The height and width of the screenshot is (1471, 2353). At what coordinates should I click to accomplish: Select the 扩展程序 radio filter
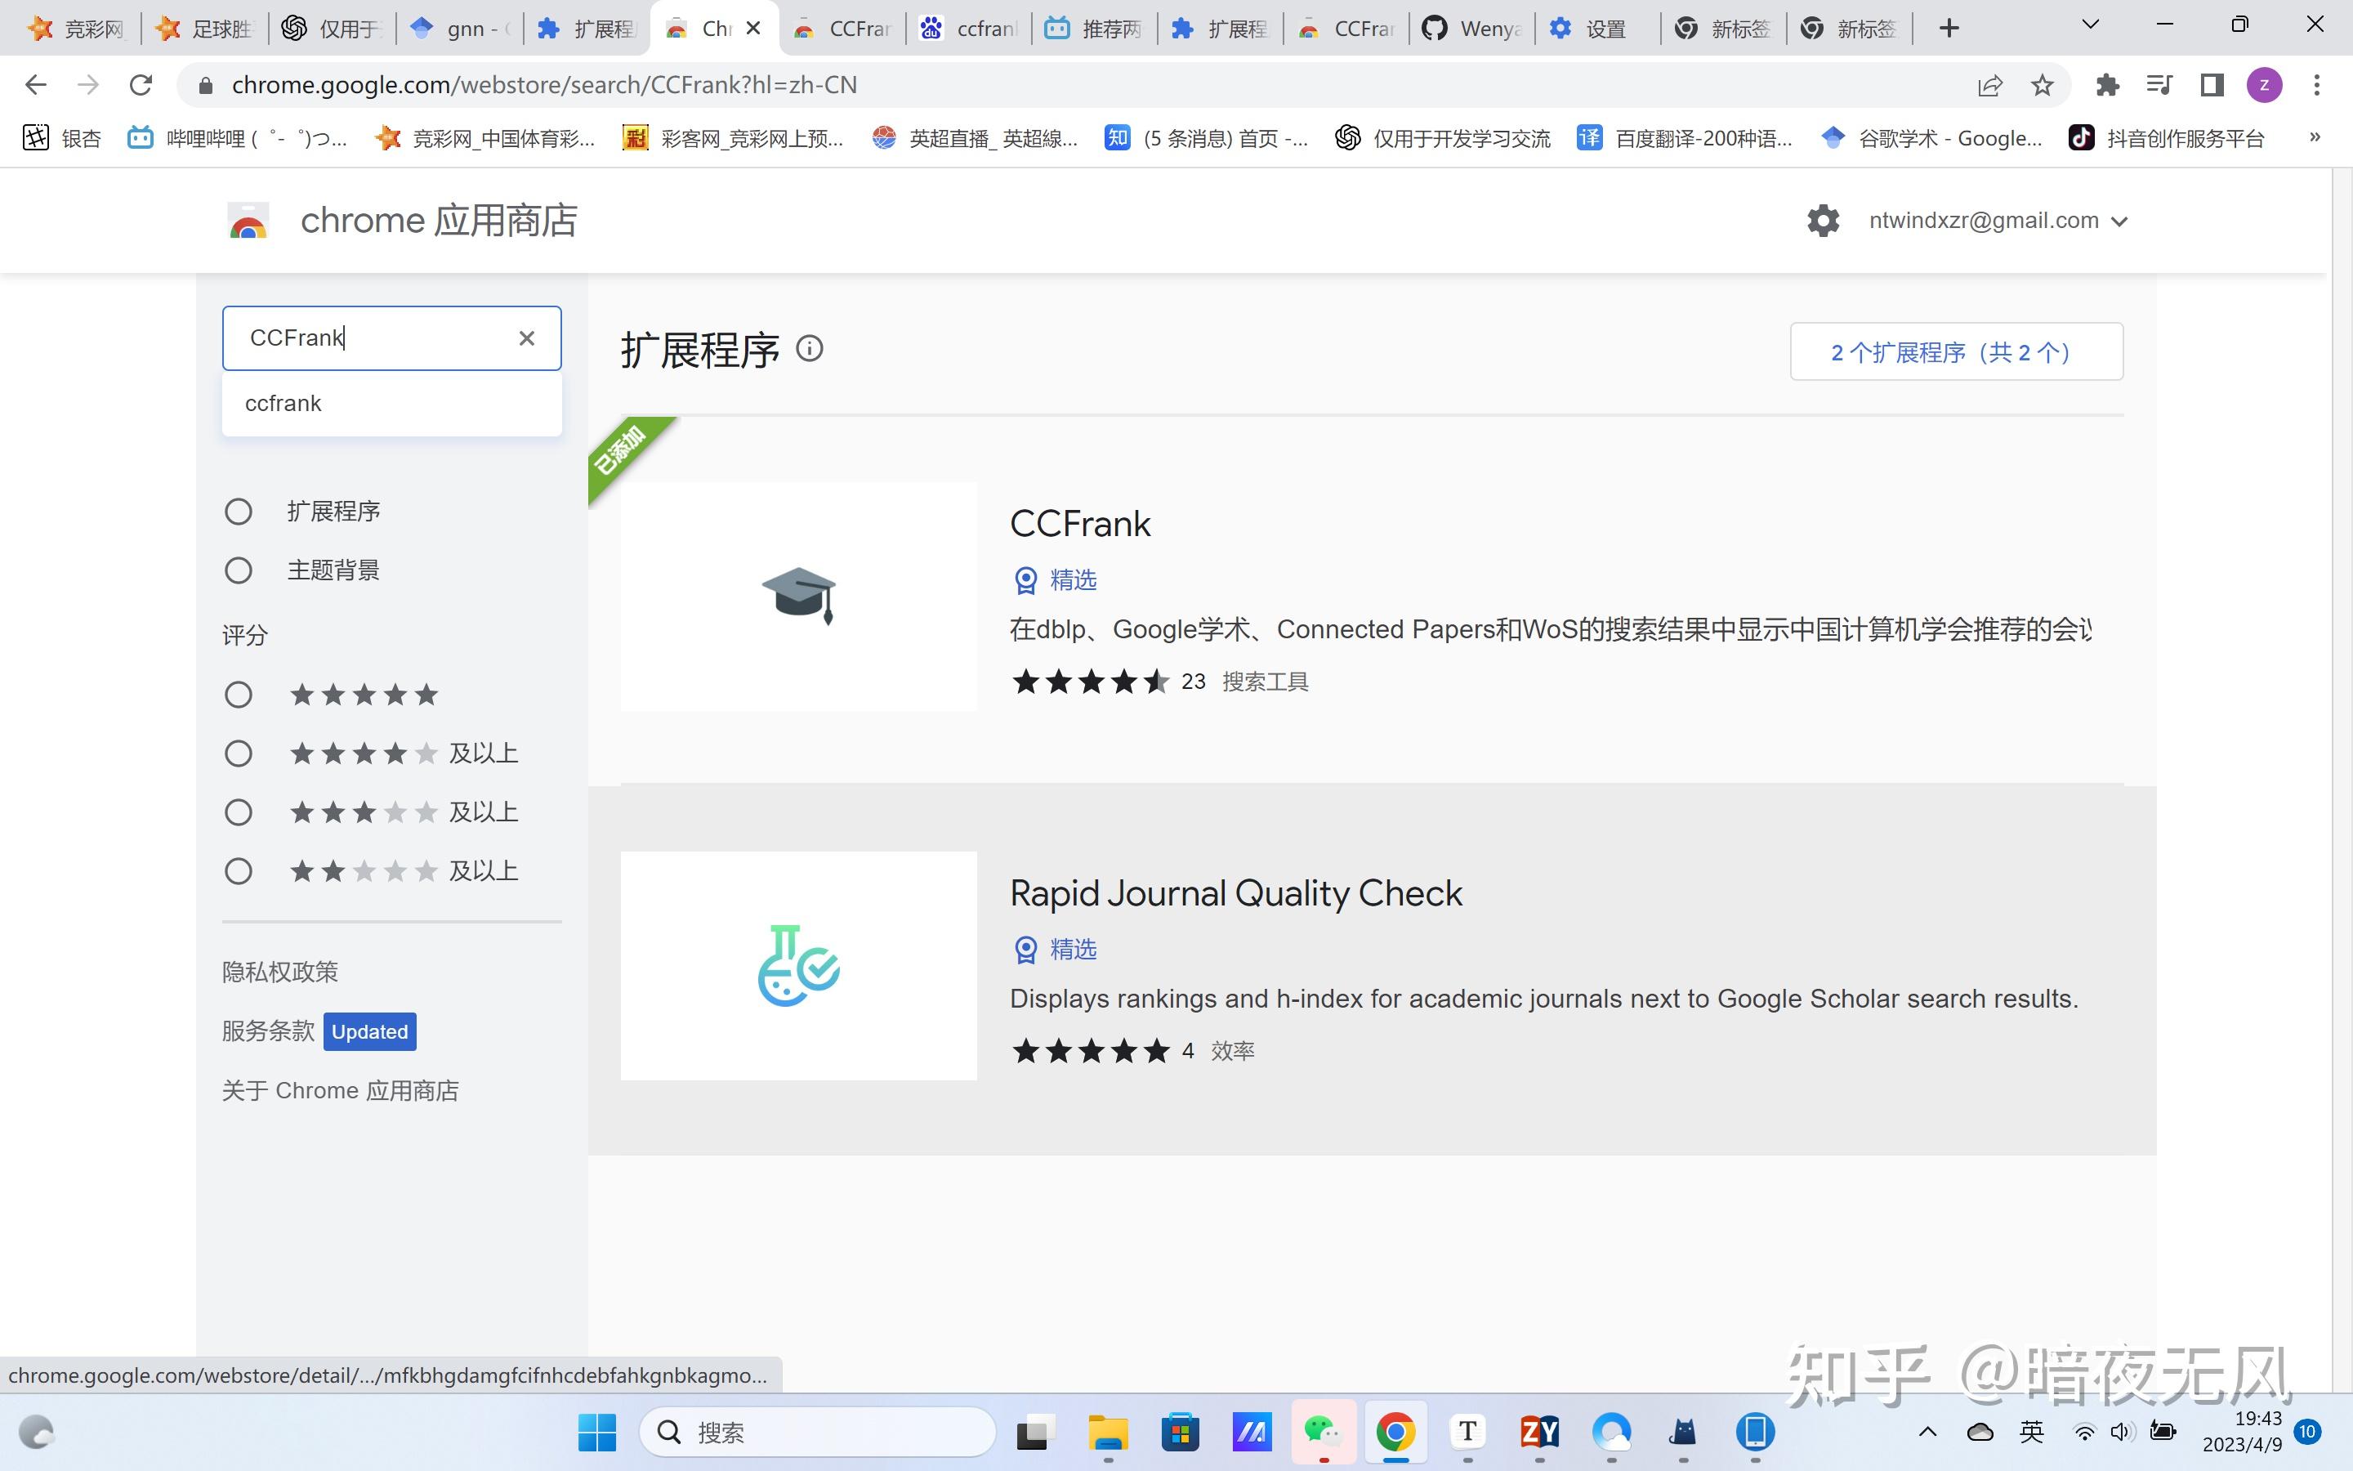click(x=239, y=512)
